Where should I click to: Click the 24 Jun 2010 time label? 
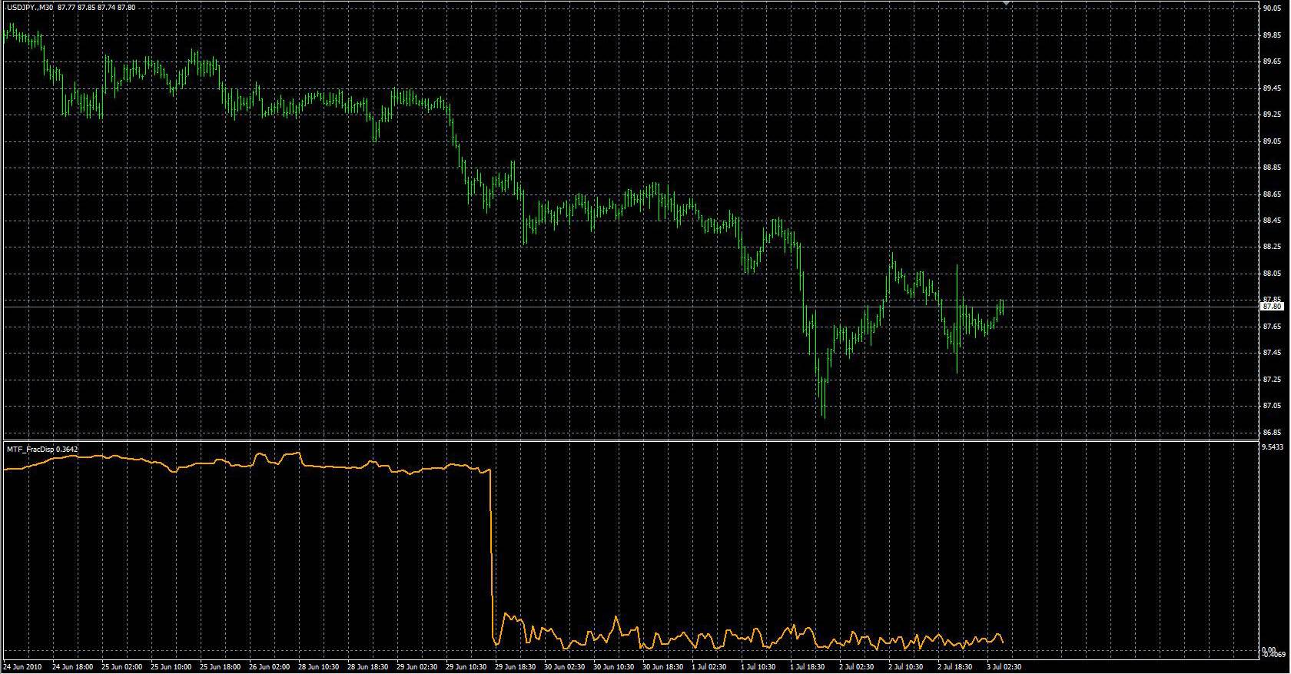[23, 667]
